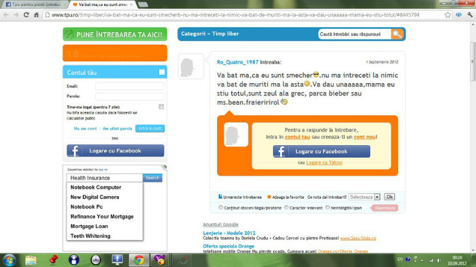Choose Teeth Whitening suggestion

tap(90, 236)
